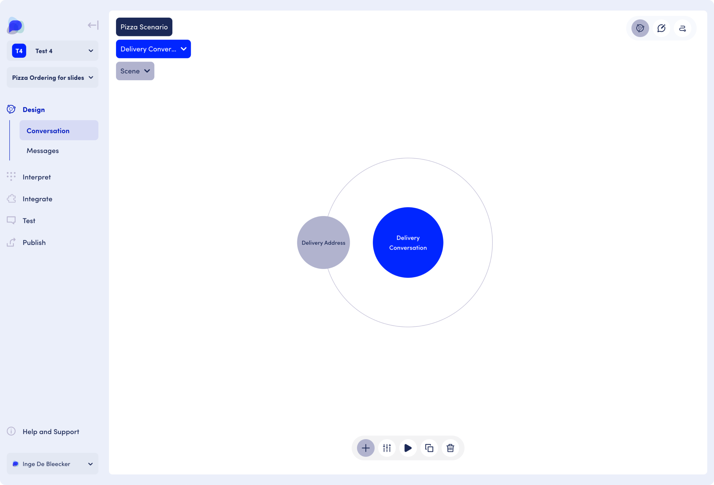Open the Integrate section

tap(37, 199)
